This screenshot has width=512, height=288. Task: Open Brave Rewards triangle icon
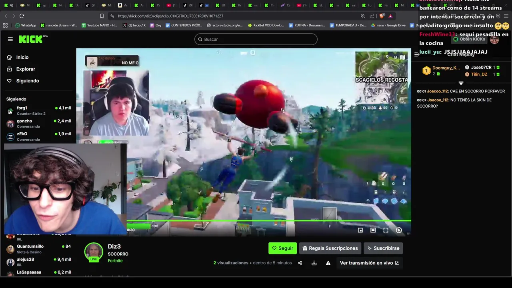click(390, 16)
